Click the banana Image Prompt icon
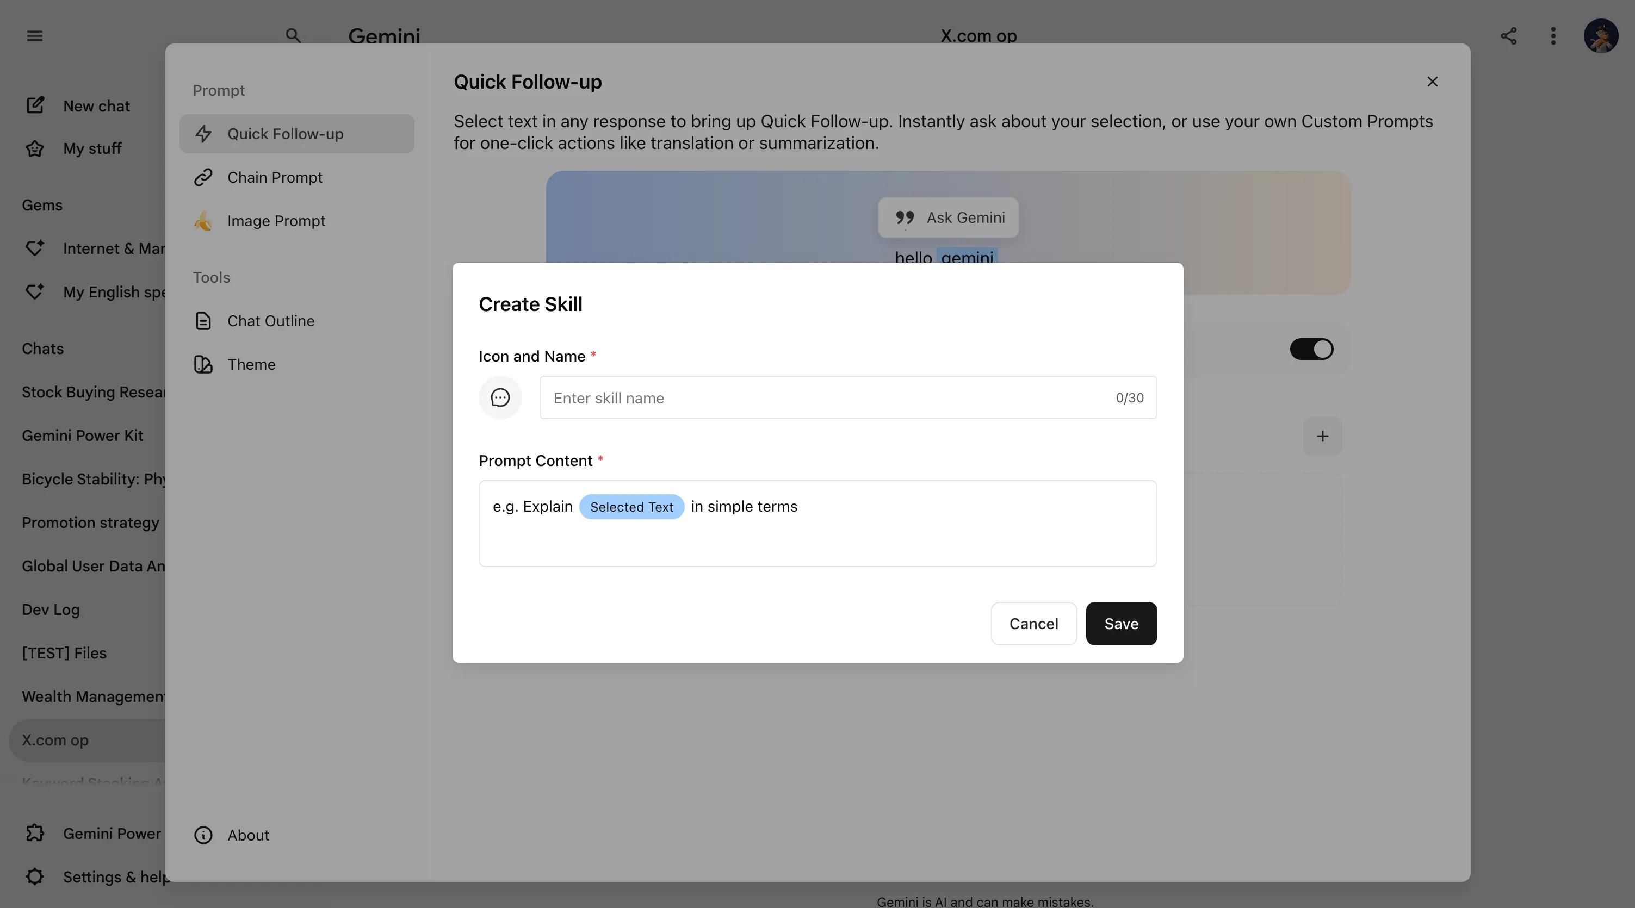 (203, 221)
